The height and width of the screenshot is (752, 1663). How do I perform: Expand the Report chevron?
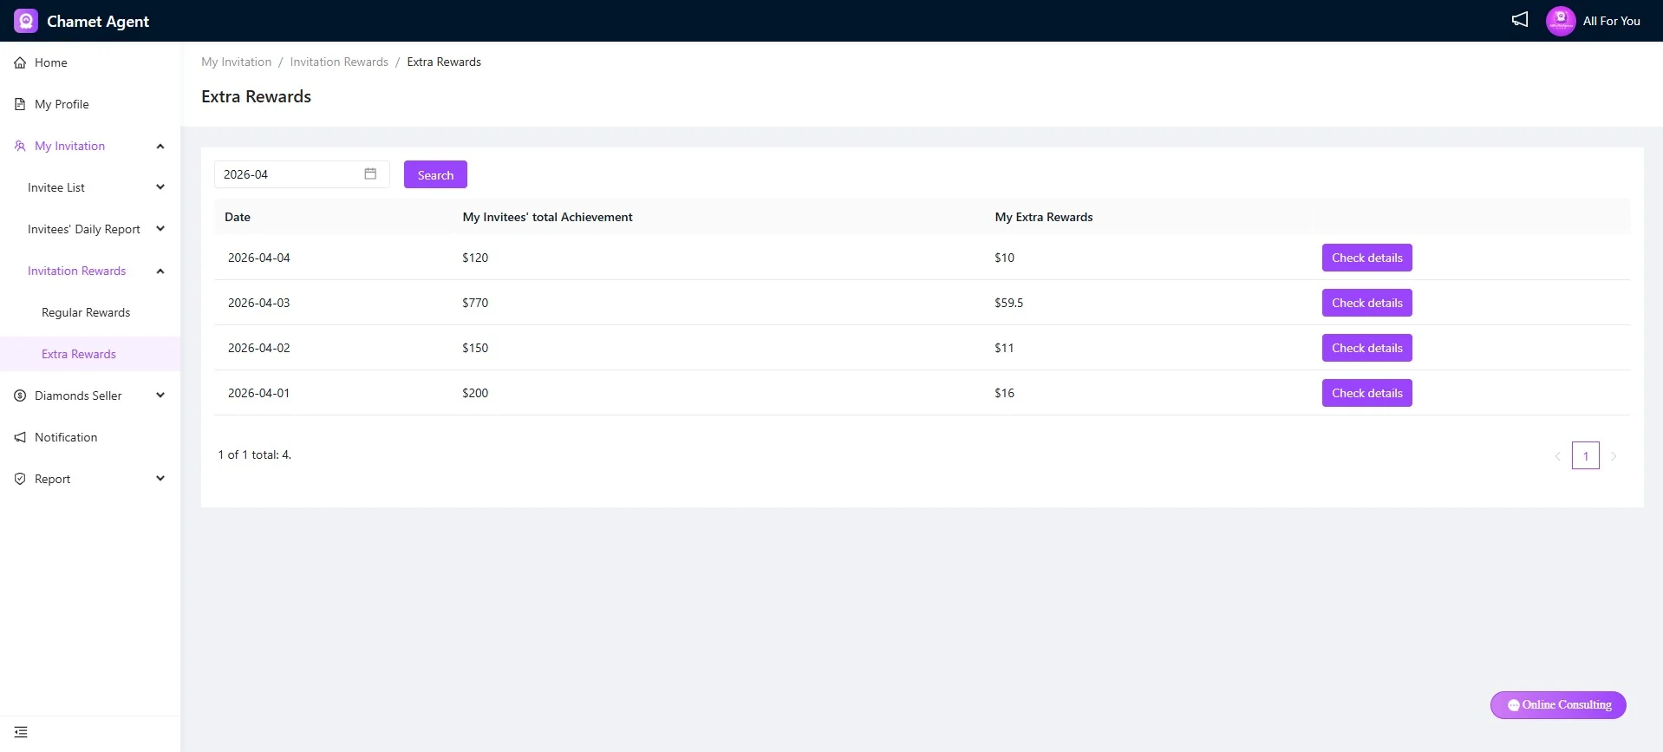pos(160,479)
